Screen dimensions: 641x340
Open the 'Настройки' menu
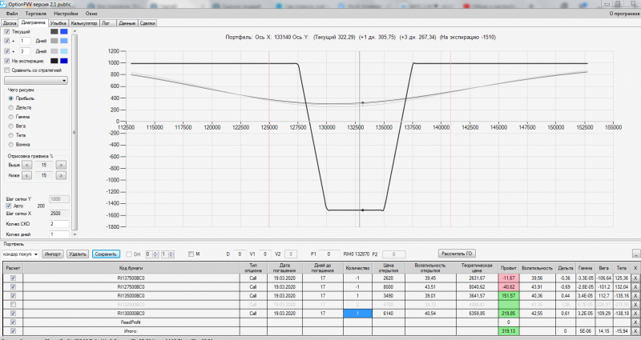(66, 14)
